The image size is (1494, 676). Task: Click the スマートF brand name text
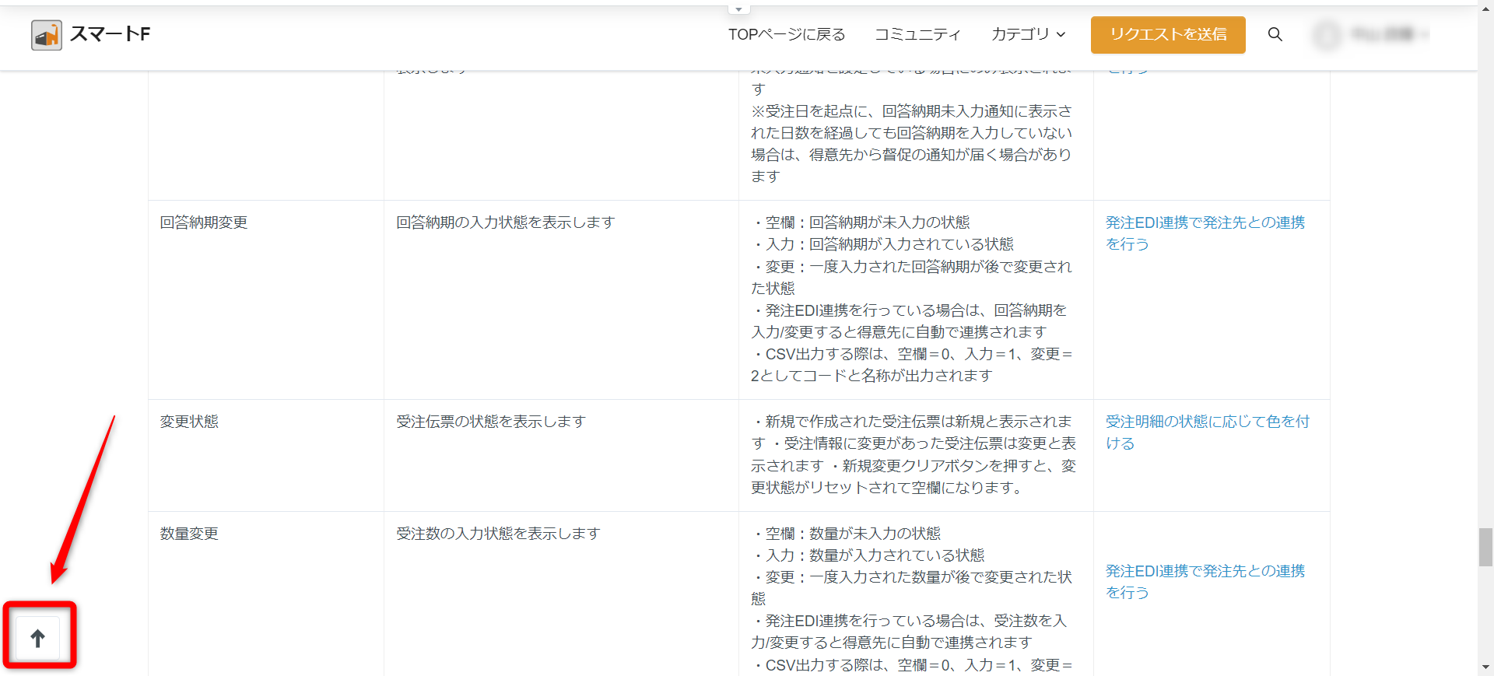click(x=110, y=34)
